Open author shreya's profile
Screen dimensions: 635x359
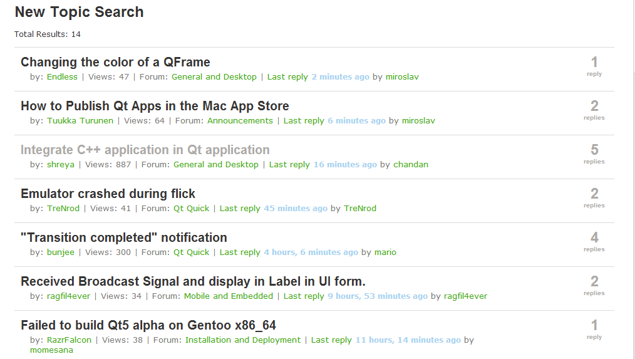(60, 165)
